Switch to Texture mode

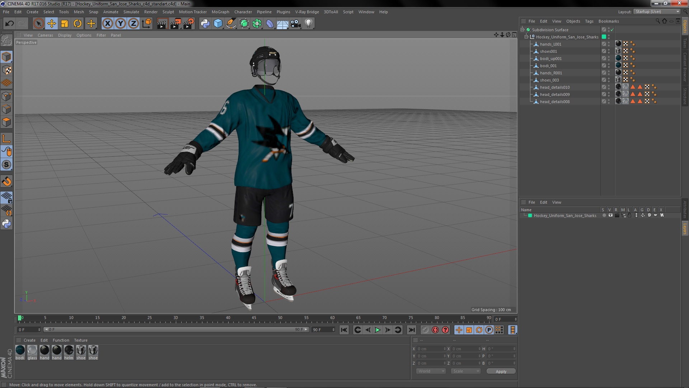[6, 70]
